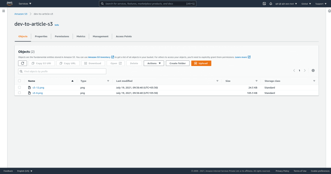Switch to the Permissions tab
This screenshot has width=331, height=174.
click(62, 36)
